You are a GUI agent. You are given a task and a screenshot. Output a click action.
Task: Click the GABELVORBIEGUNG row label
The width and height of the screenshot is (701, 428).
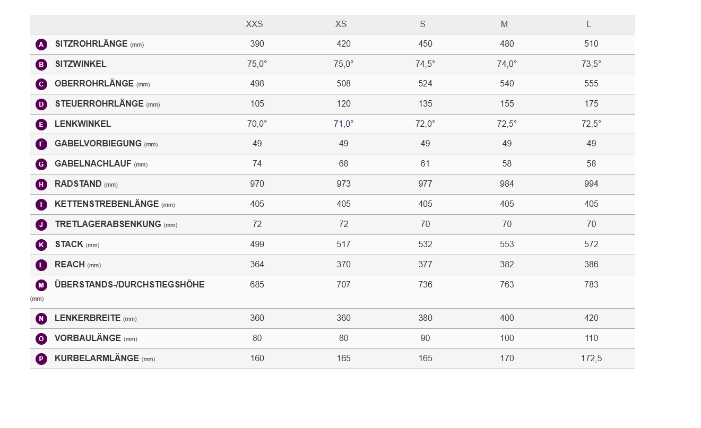(x=98, y=144)
